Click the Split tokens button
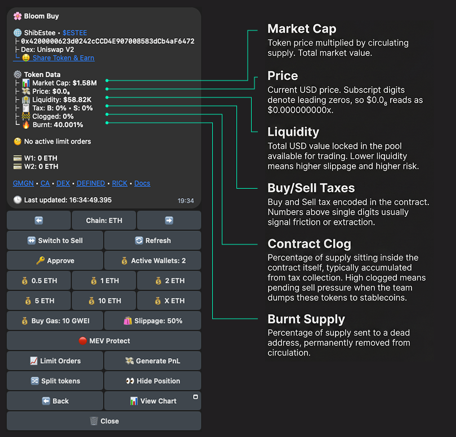 55,381
